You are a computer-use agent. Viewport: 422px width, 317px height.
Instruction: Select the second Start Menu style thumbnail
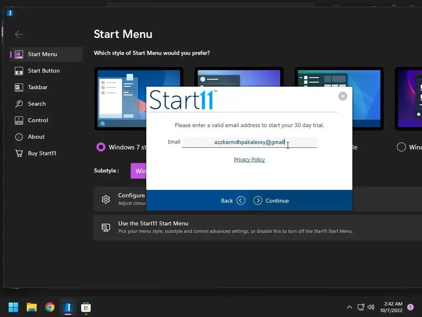click(x=239, y=77)
